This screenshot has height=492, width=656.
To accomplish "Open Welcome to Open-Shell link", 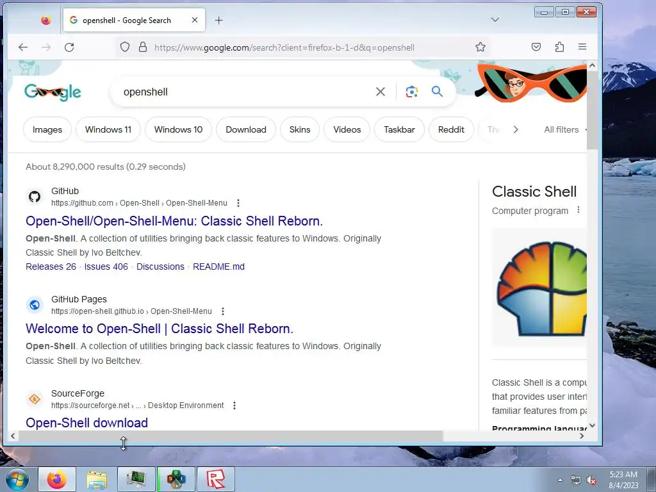I will pyautogui.click(x=160, y=329).
